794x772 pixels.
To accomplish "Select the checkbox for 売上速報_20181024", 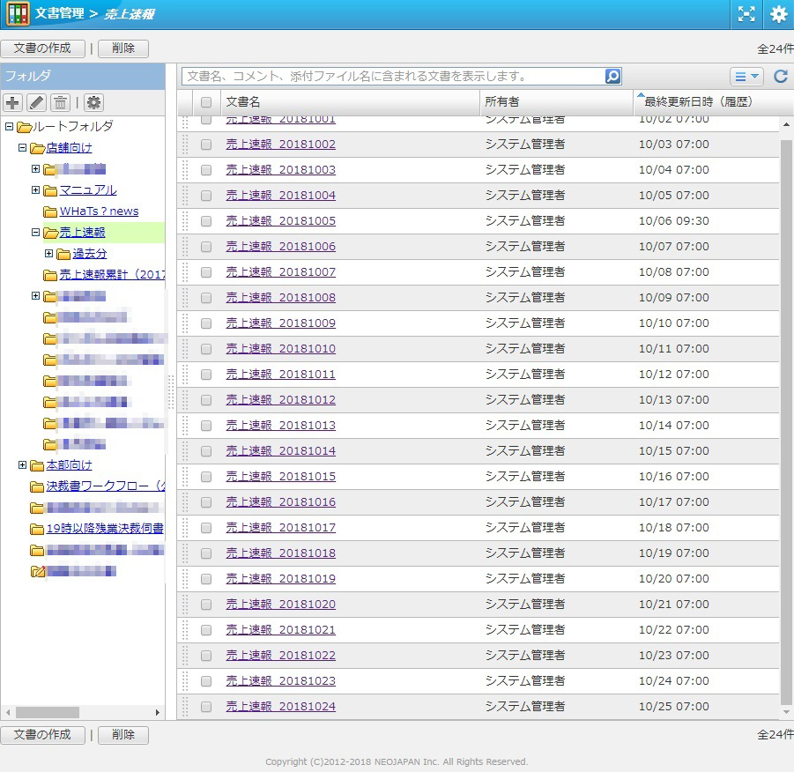I will [206, 707].
